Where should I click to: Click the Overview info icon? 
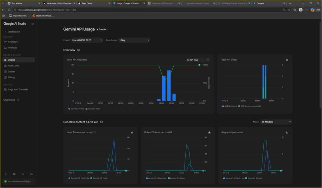[x=78, y=50]
